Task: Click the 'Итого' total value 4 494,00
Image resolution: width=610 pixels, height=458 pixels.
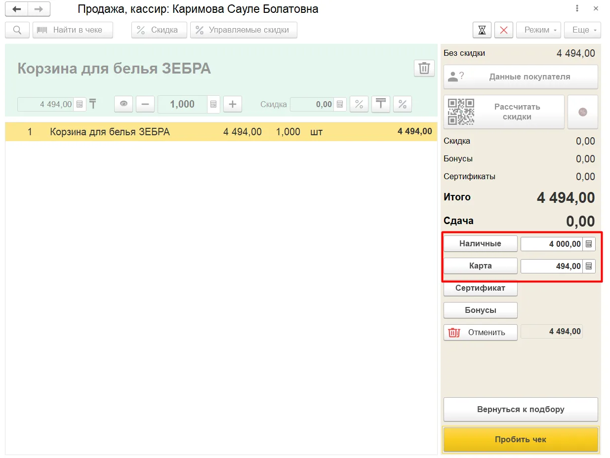Action: coord(566,198)
